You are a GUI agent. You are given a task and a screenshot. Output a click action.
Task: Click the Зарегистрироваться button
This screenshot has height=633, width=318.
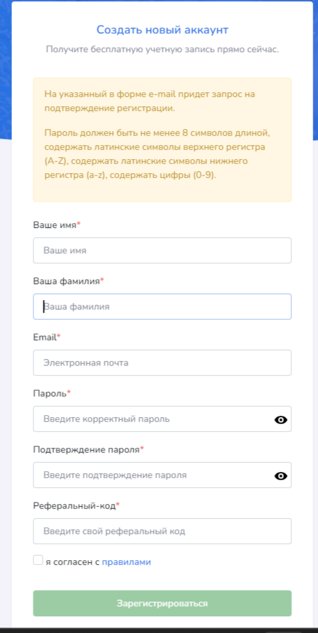(x=162, y=604)
